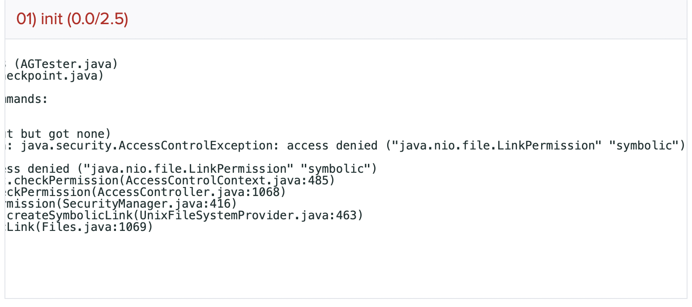Click the SecurityManager.java:416 stack frame
Screen dimensions: 692x307
[121, 204]
